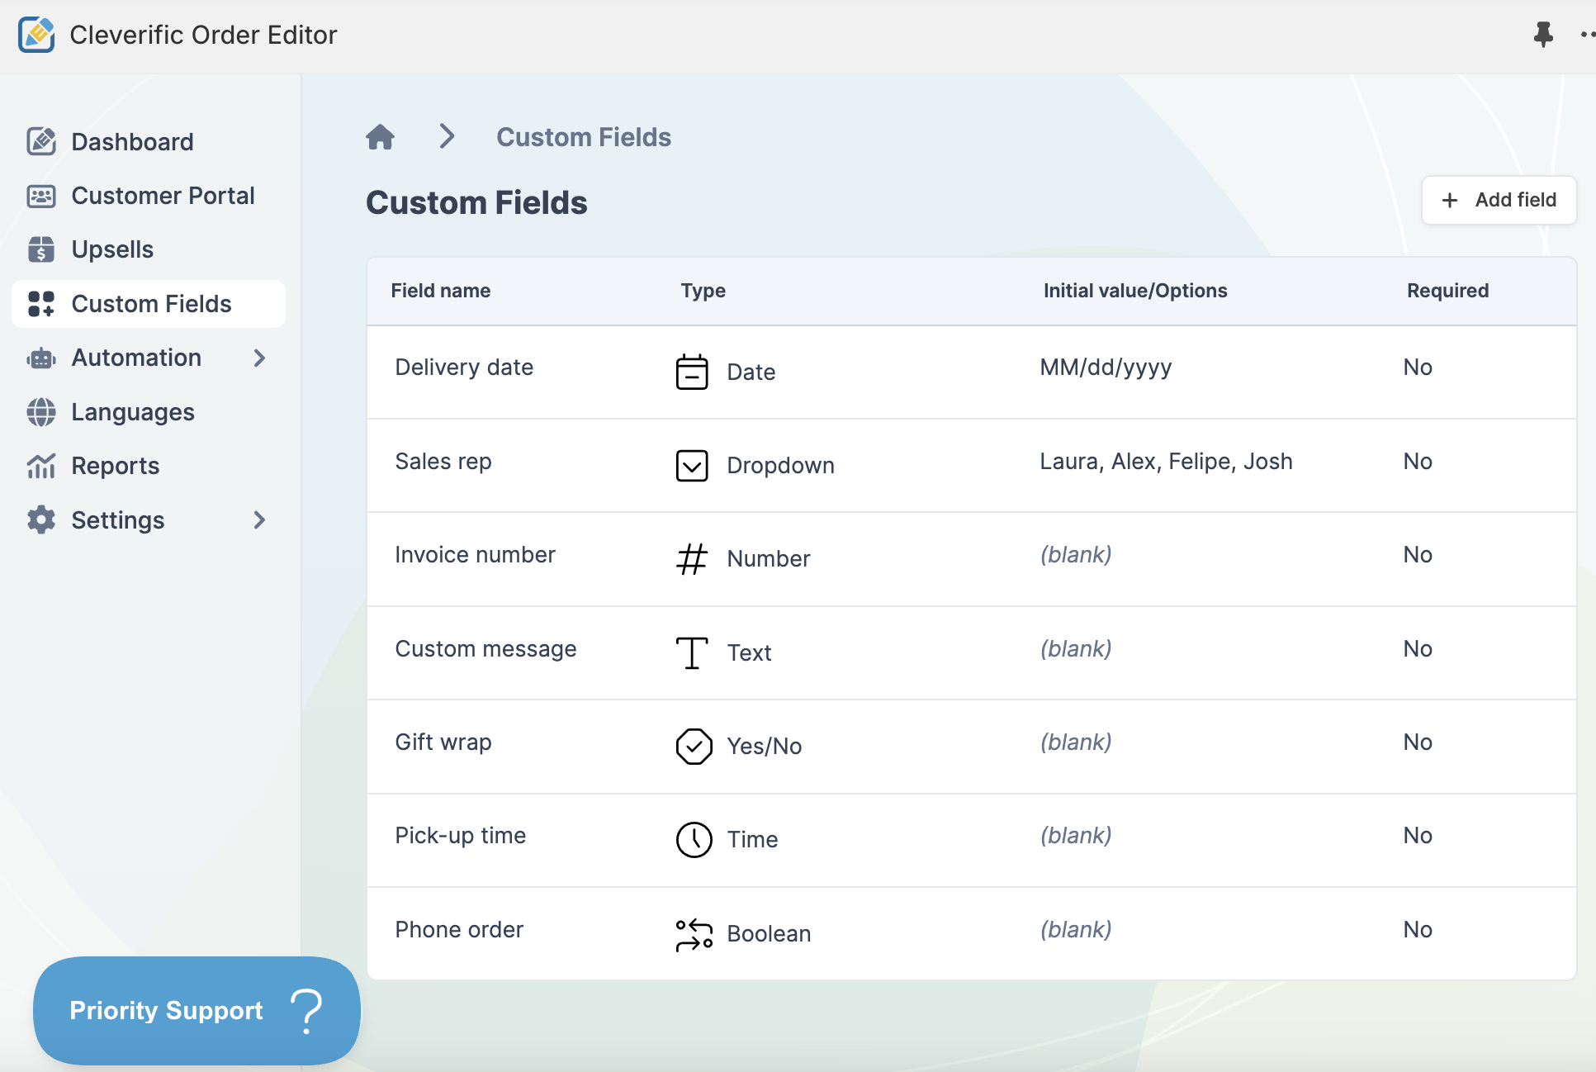1596x1072 pixels.
Task: Click the Sales rep field name
Action: 443,462
